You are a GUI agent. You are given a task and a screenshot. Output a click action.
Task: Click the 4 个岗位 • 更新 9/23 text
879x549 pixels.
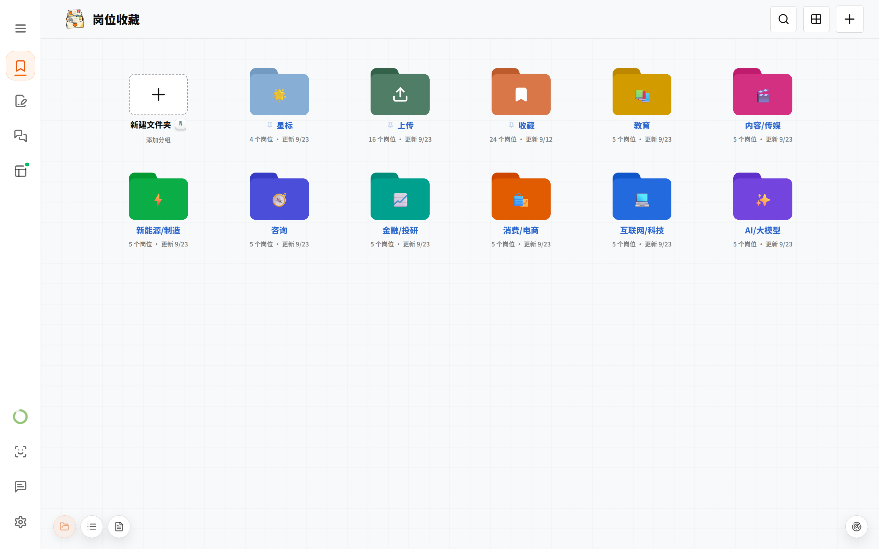click(x=279, y=140)
